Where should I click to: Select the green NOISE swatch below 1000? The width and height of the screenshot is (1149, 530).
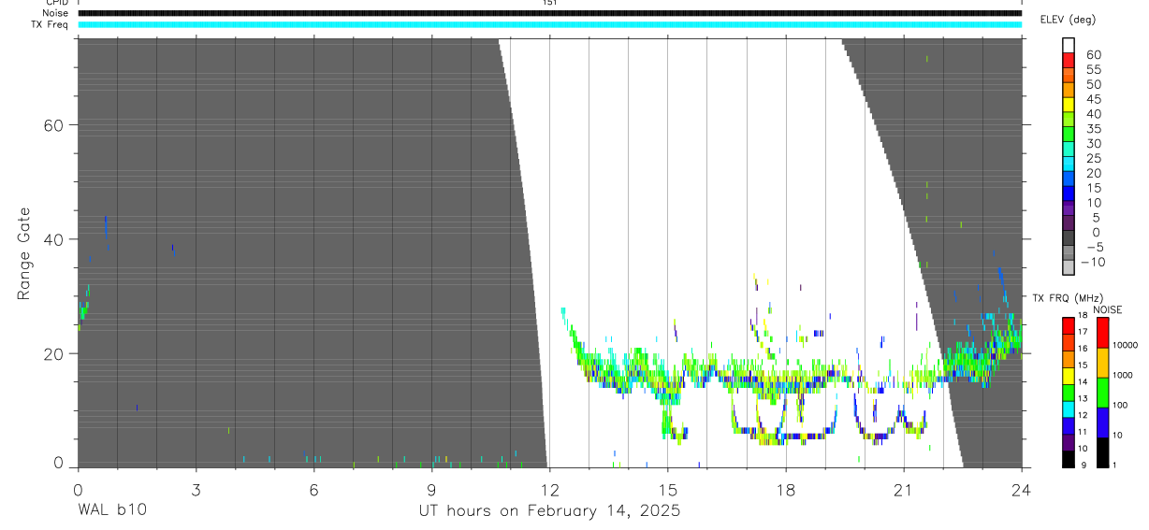[1102, 392]
